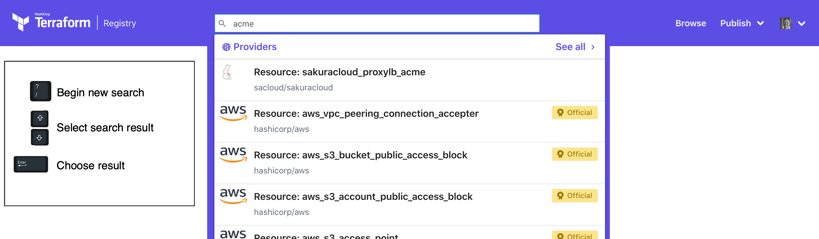Viewport: 819px width, 239px height.
Task: Click AWS logo beside aws_vpc_peering_connection_accepter
Action: [233, 113]
